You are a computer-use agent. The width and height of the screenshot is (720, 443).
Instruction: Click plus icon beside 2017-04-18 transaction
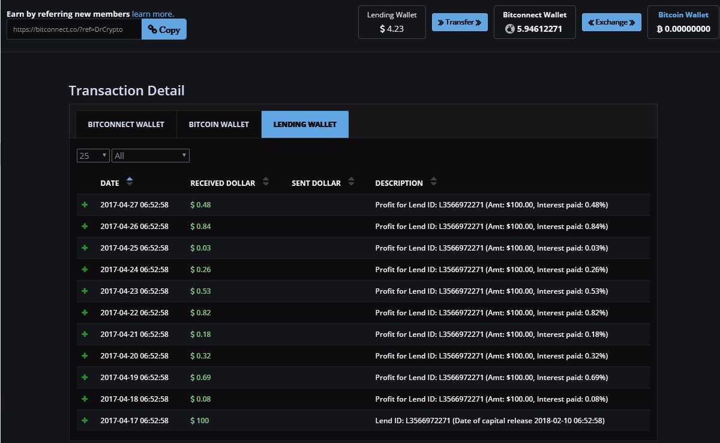click(85, 399)
